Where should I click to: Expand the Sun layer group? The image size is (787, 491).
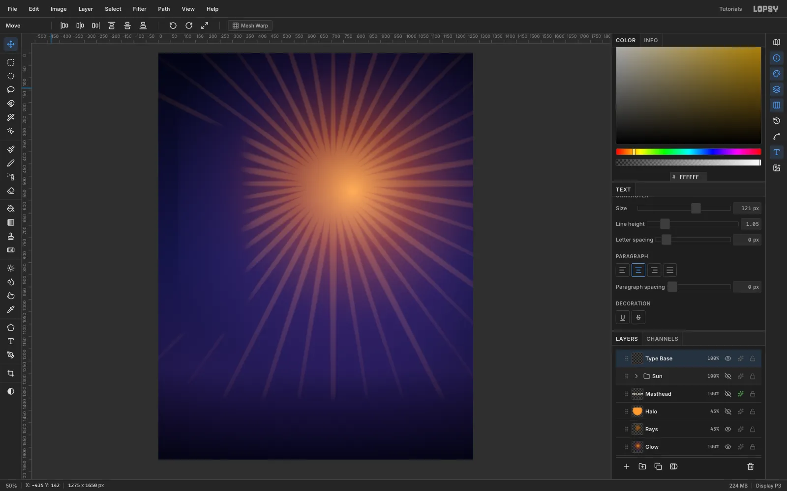tap(636, 376)
